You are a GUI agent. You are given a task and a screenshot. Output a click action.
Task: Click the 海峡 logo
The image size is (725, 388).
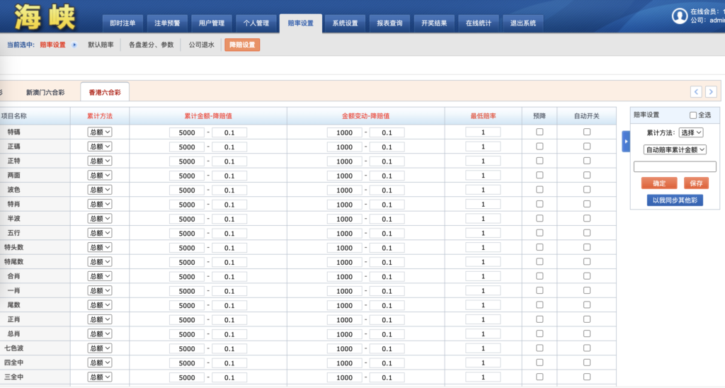[x=45, y=17]
